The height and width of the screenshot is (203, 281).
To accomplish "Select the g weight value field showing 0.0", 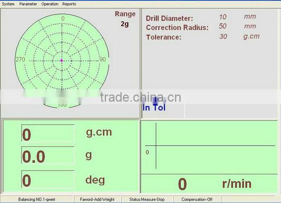I will 48,155.
